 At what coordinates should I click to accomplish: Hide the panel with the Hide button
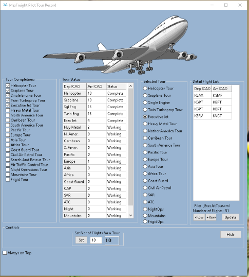(x=231, y=234)
